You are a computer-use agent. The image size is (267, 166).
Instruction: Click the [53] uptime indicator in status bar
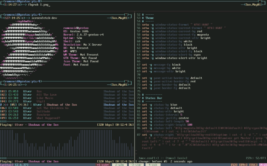click(234, 165)
